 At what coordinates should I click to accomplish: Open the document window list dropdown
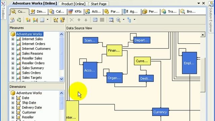199,3
